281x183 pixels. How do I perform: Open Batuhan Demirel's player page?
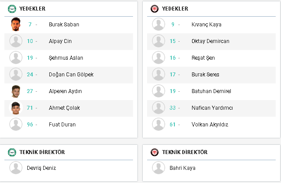[211, 91]
